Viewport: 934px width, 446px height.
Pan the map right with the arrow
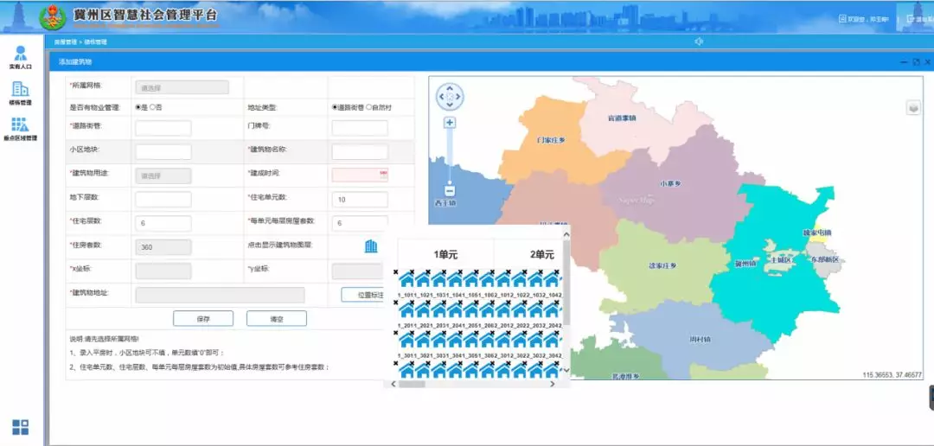pos(458,96)
